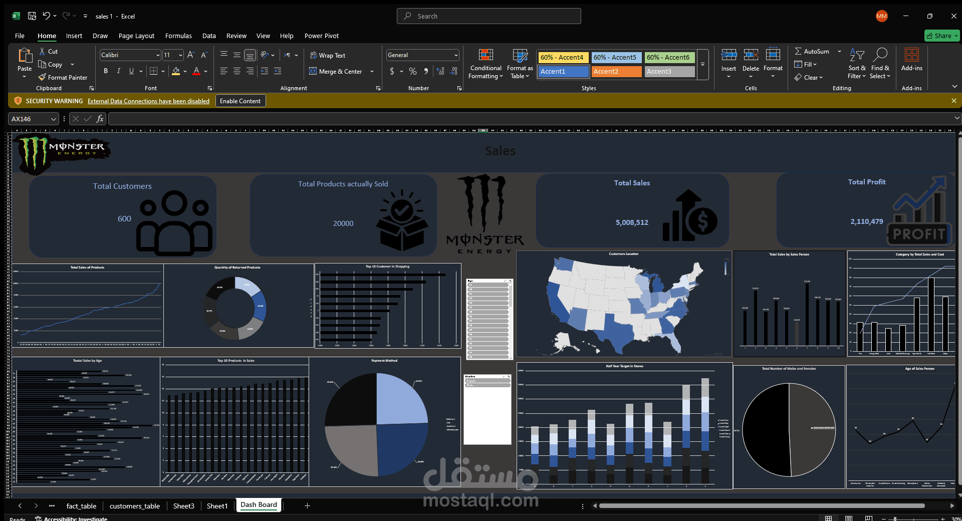This screenshot has width=962, height=521.
Task: Decrease font size with the smaller A icon
Action: click(x=204, y=55)
